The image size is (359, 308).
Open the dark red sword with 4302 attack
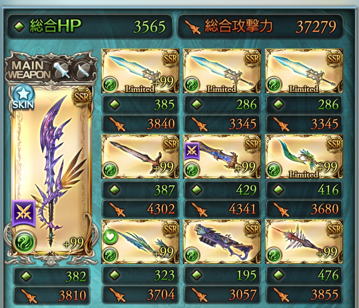point(140,157)
